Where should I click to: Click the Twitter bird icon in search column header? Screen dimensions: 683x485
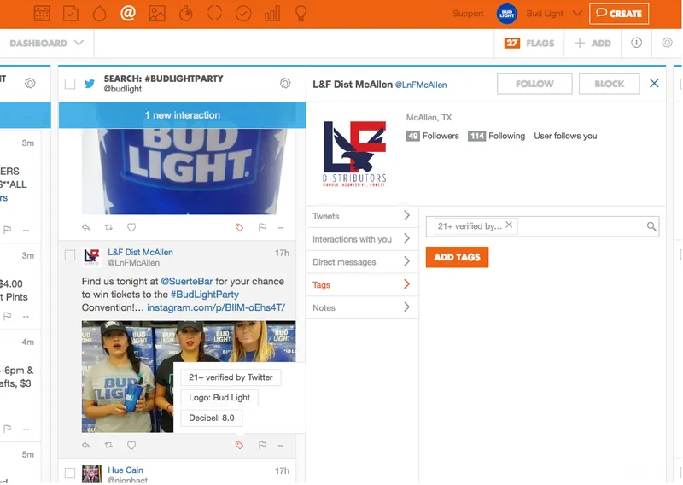click(x=90, y=83)
